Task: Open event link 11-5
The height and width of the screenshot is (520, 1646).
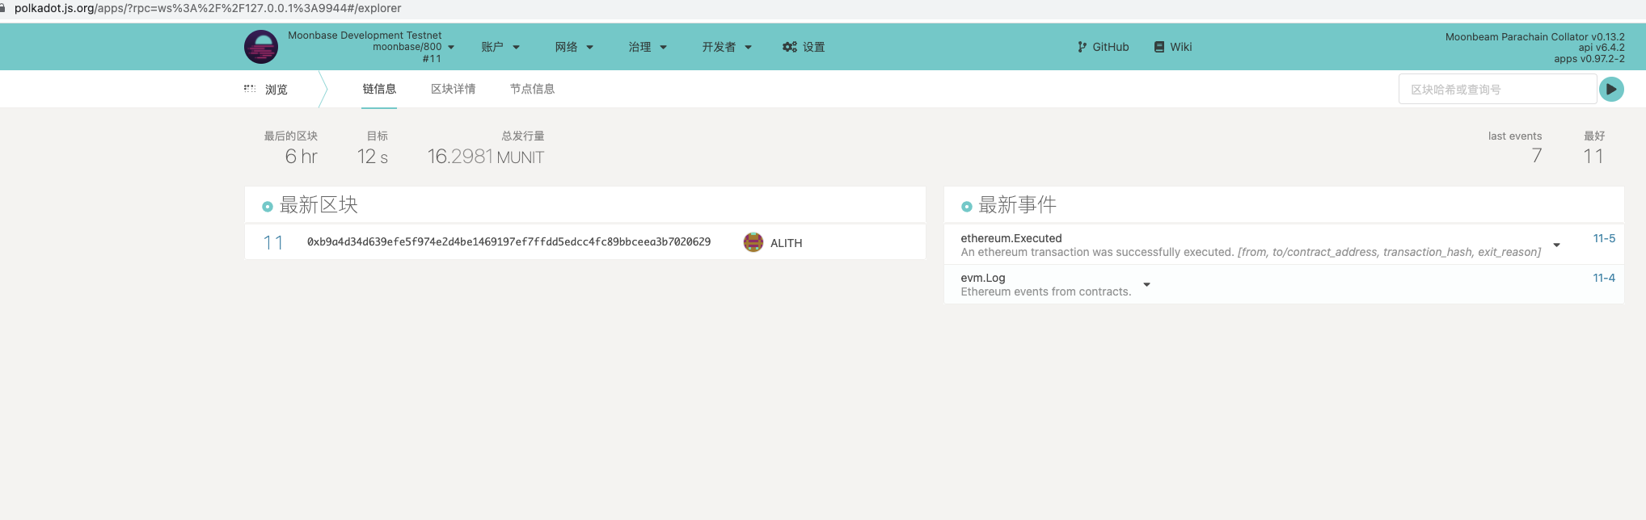Action: (1604, 238)
